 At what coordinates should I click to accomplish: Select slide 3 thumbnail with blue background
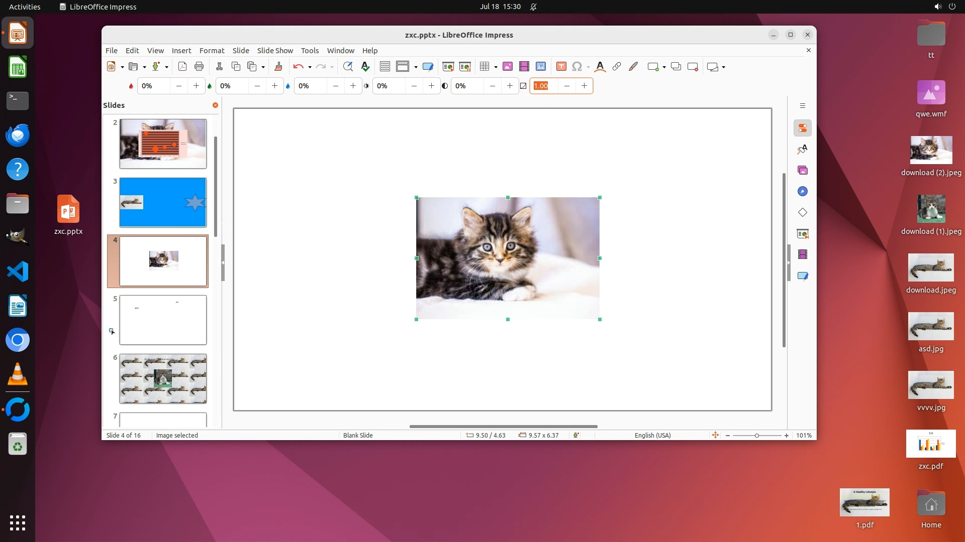tap(163, 202)
